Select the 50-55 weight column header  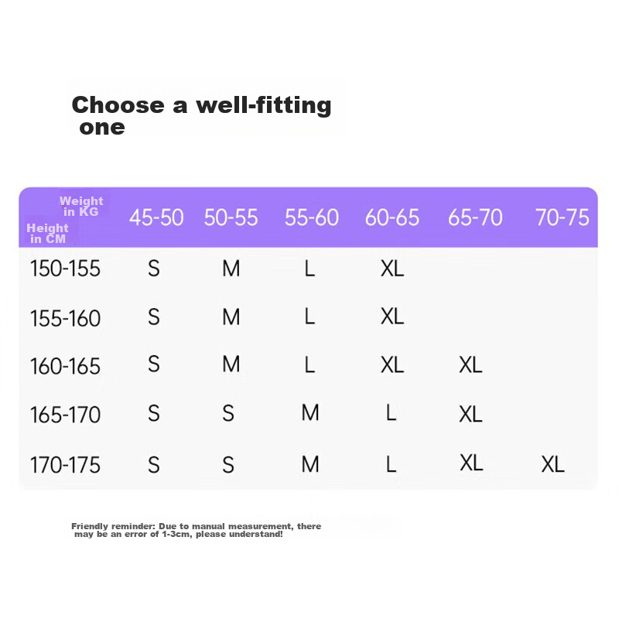click(x=231, y=218)
